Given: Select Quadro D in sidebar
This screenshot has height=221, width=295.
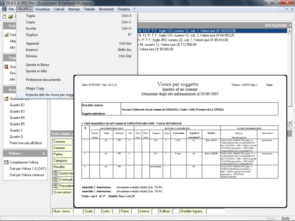Looking at the screenshot, I should click(x=16, y=137).
